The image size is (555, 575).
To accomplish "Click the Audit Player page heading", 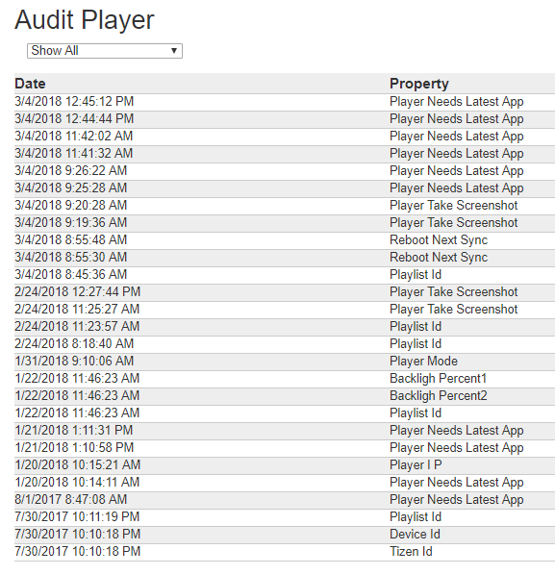I will point(85,20).
